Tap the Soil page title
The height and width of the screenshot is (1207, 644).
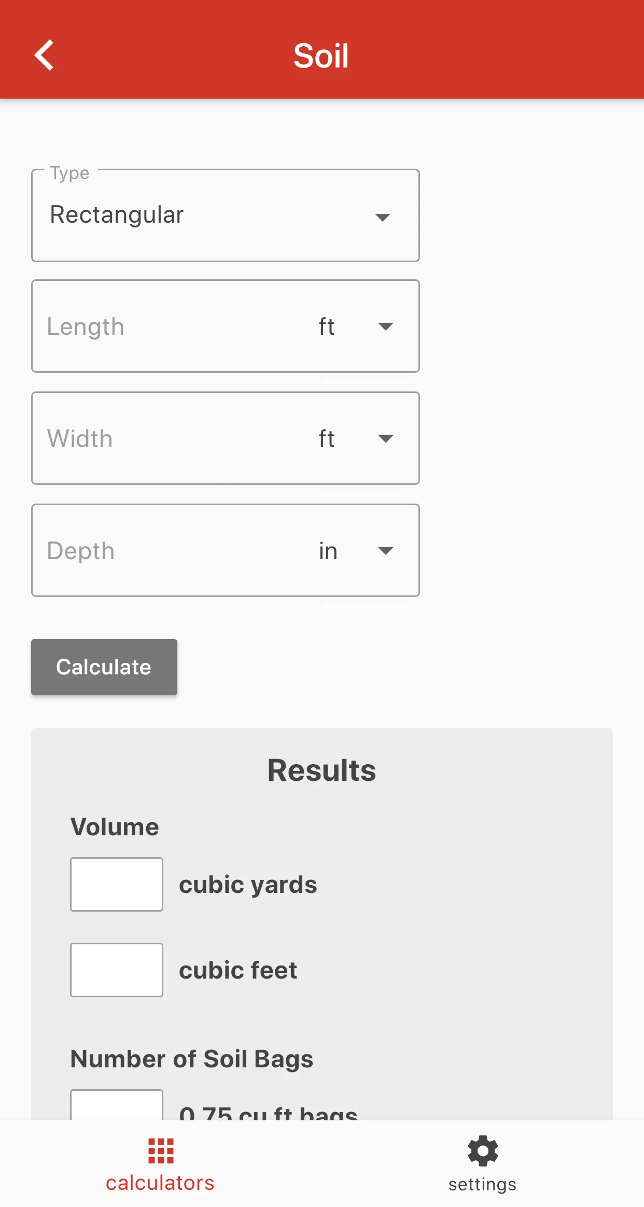pos(321,56)
